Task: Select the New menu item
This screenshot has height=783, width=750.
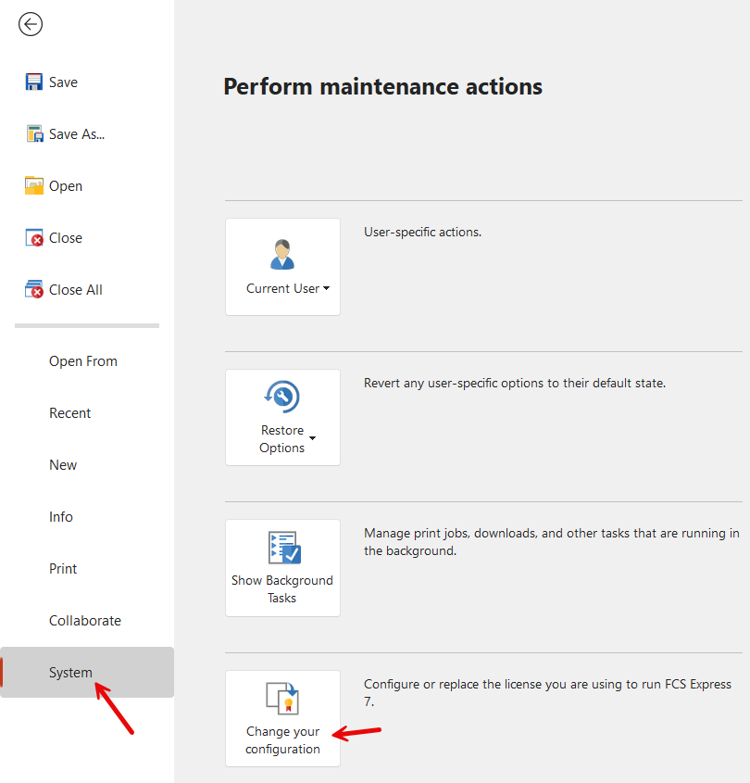Action: (x=63, y=465)
